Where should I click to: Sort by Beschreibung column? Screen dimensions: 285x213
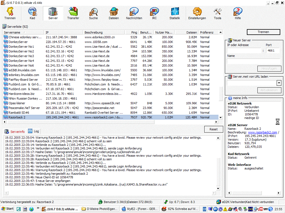pos(104,32)
